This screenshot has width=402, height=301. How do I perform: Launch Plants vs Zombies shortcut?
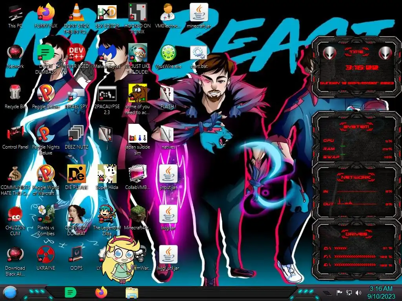[46, 221]
